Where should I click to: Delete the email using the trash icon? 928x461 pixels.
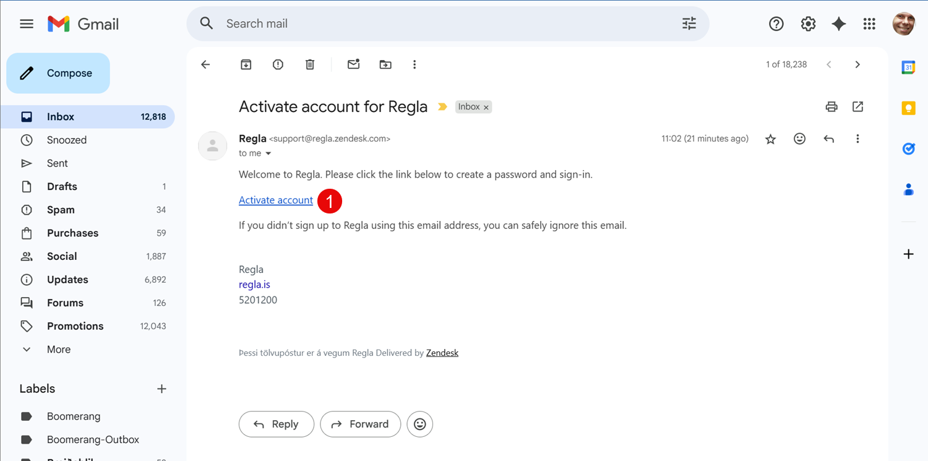pyautogui.click(x=310, y=64)
